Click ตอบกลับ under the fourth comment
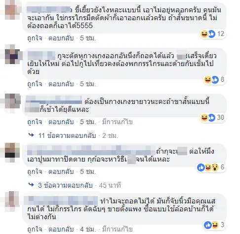Viewport: 240px width, 234px height. click(61, 172)
